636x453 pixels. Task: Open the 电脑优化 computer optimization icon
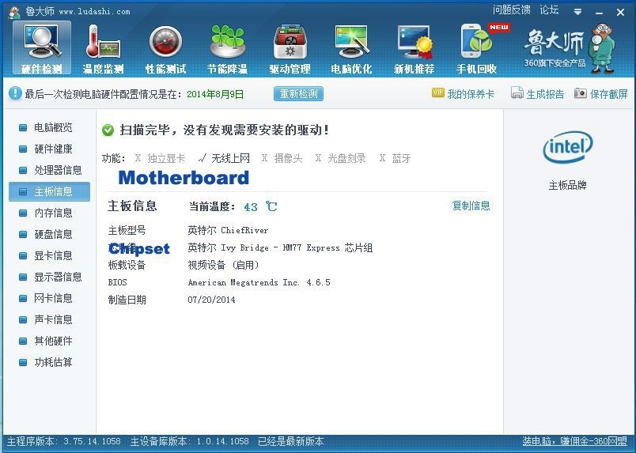point(351,48)
